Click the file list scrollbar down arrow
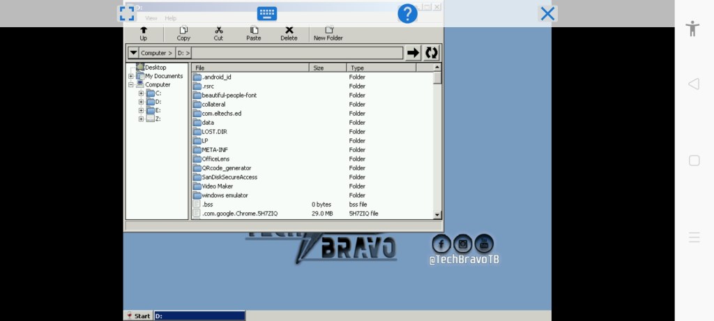The width and height of the screenshot is (714, 321). coord(437,215)
